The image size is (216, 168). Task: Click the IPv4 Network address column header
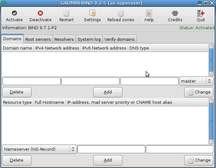coord(57,48)
